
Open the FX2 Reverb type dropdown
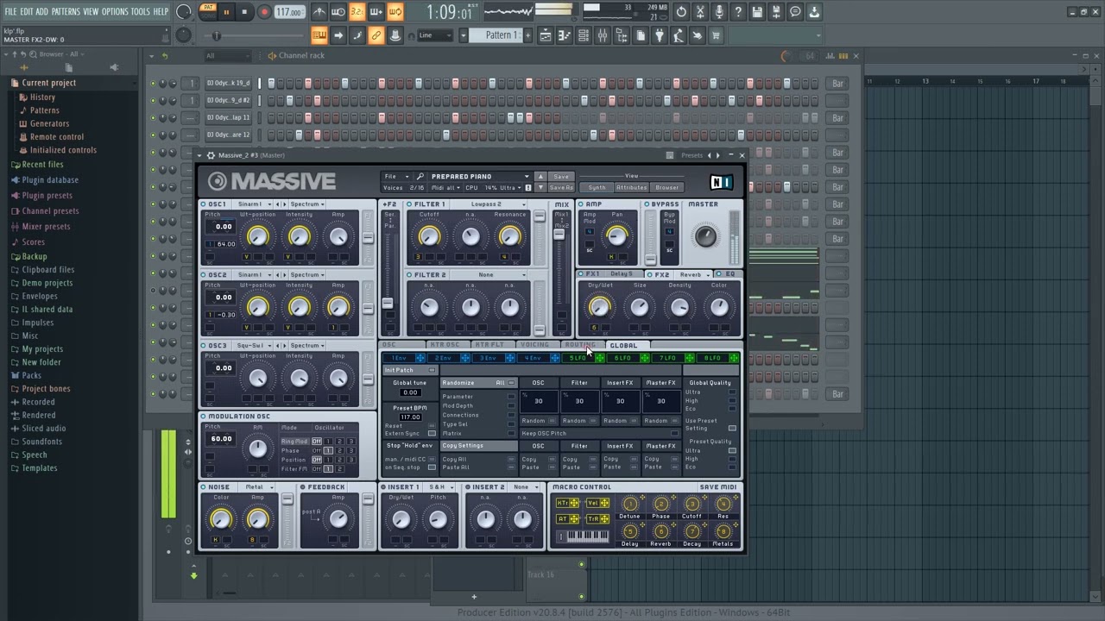(693, 274)
